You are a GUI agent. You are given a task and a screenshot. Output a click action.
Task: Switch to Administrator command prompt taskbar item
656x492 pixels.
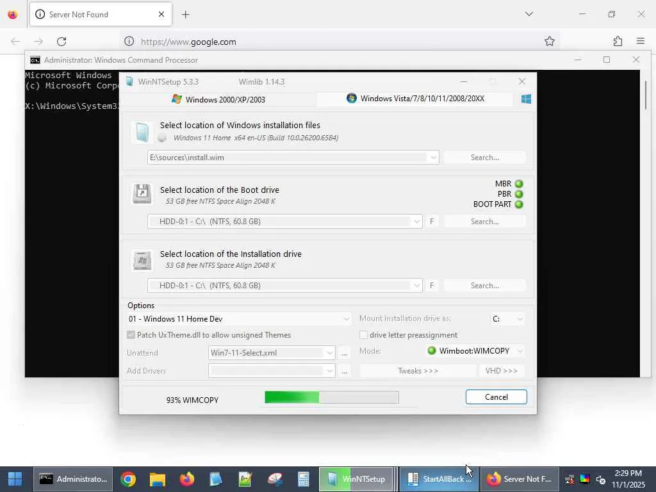[x=73, y=479]
